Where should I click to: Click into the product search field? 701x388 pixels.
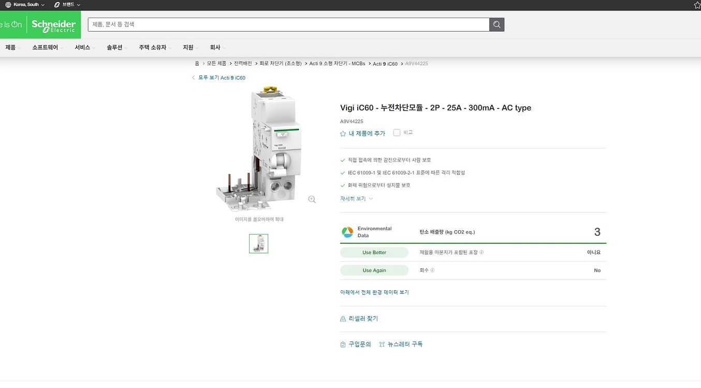pyautogui.click(x=288, y=24)
